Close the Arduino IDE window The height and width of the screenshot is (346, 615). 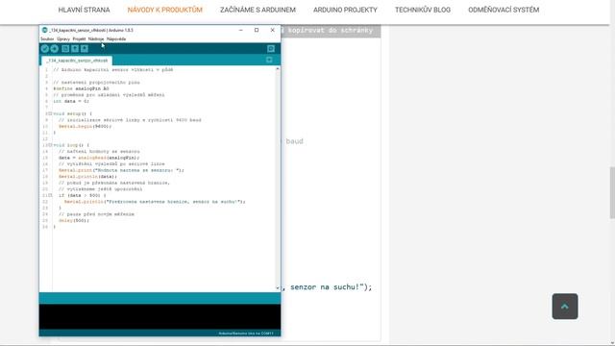click(273, 30)
